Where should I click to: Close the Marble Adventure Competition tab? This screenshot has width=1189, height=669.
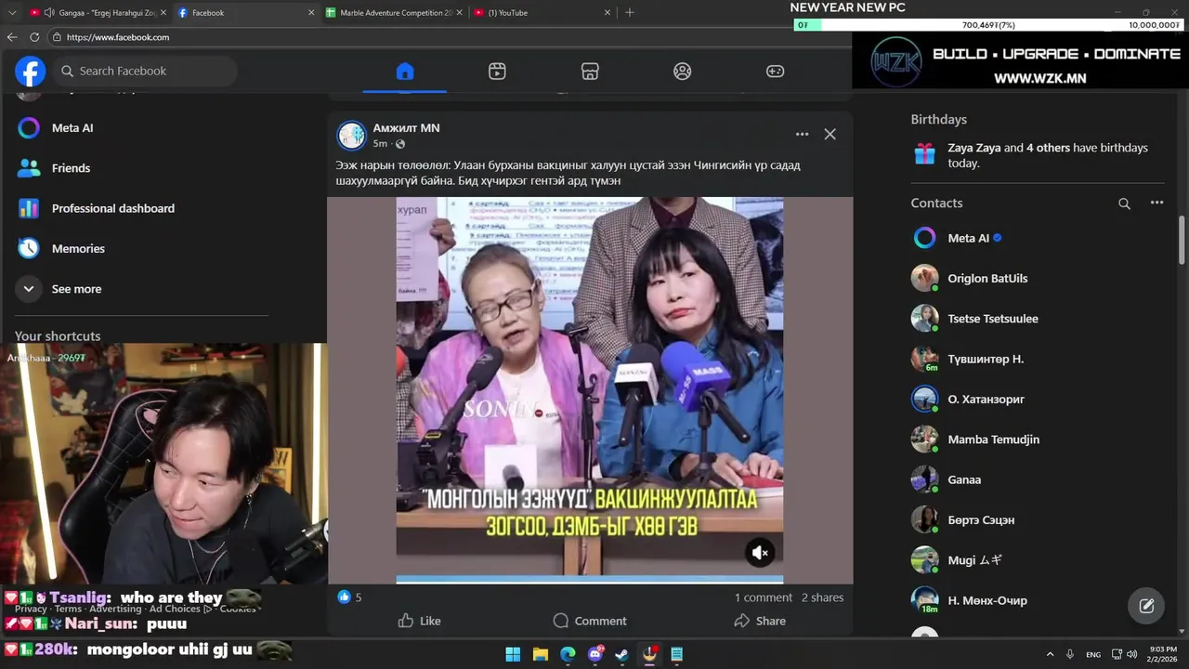click(x=459, y=13)
